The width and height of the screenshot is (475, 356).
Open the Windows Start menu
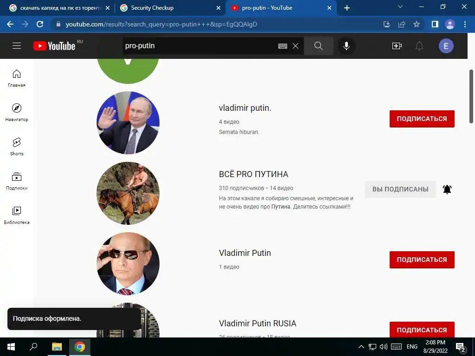point(11,347)
